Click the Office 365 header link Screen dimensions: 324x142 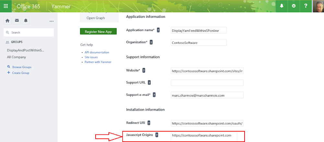[28, 6]
